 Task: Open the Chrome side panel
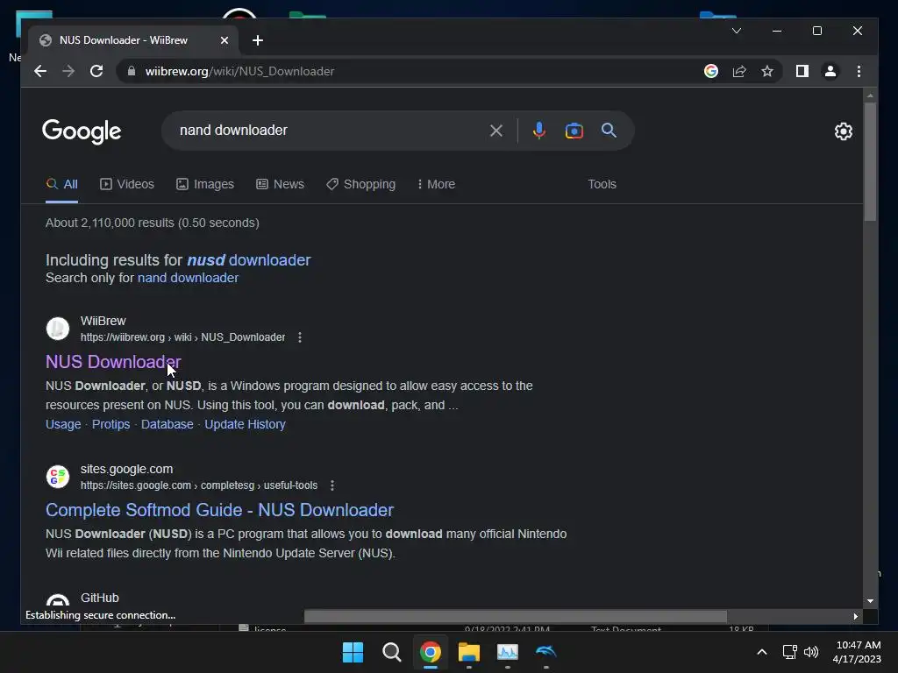pos(802,71)
